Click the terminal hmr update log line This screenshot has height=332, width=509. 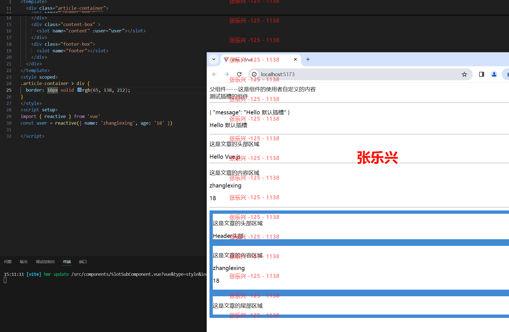pos(105,274)
